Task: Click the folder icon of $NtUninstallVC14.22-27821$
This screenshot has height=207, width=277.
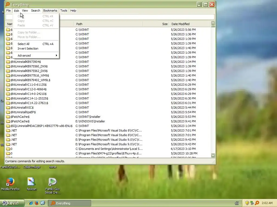Action: pyautogui.click(x=8, y=103)
